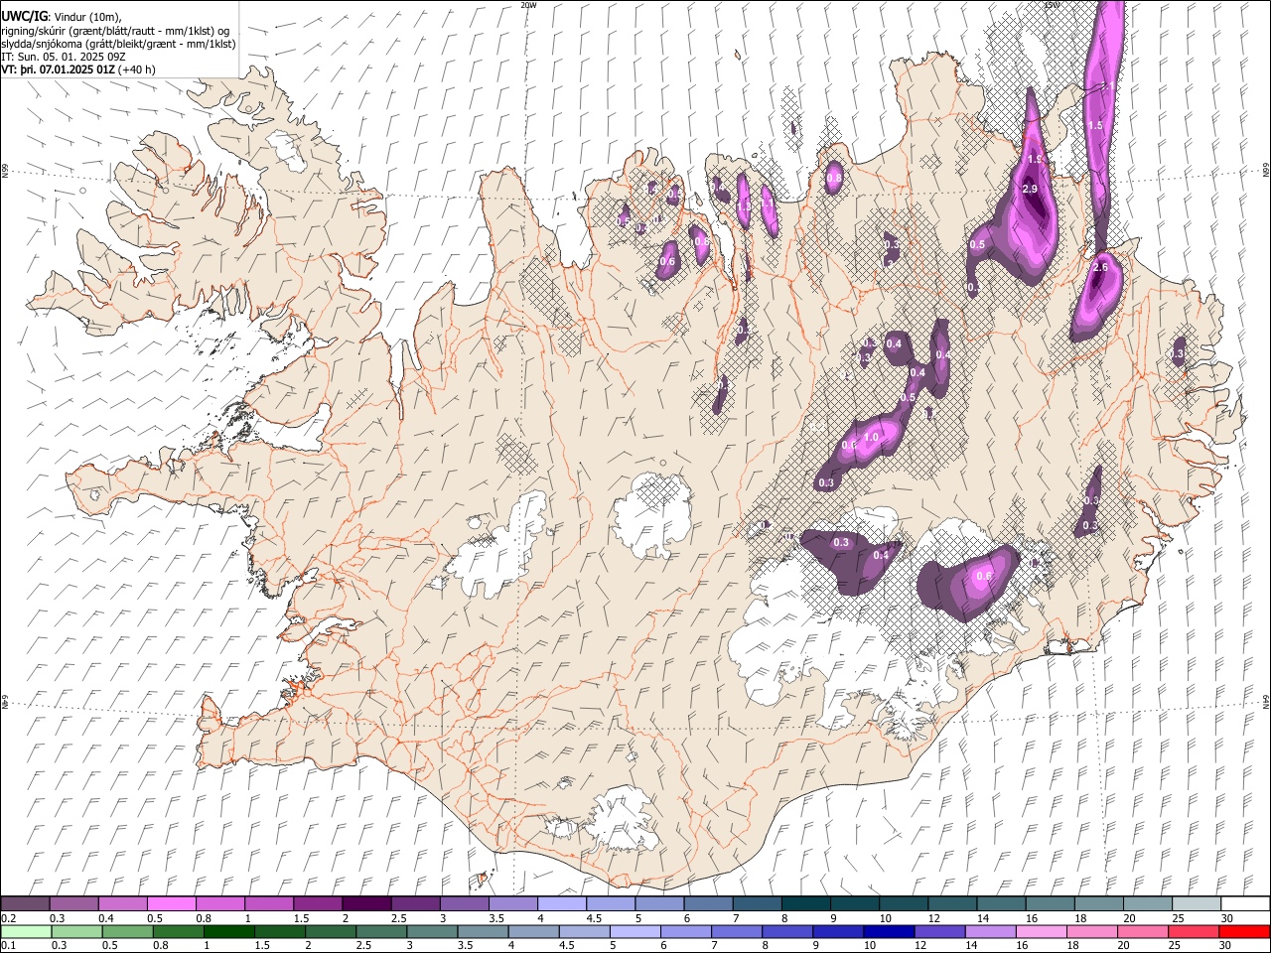Click the IT initial time line in header
1271x953 pixels.
(x=64, y=57)
